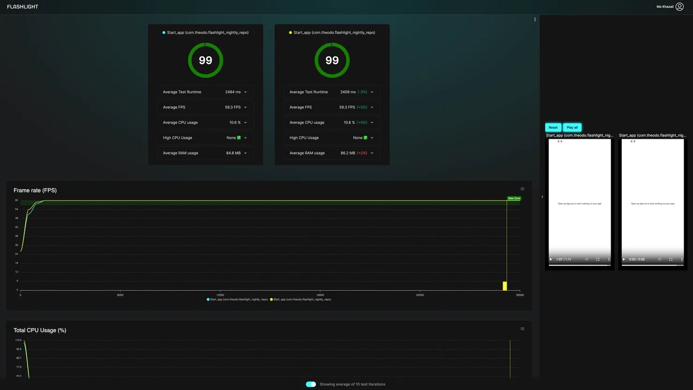Click the (+2%) RAM change value
The height and width of the screenshot is (390, 693).
362,153
